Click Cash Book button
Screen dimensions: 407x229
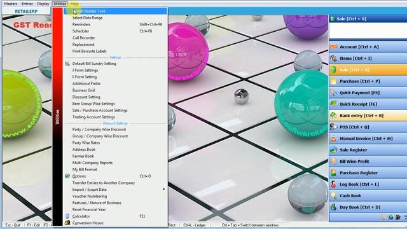point(368,195)
